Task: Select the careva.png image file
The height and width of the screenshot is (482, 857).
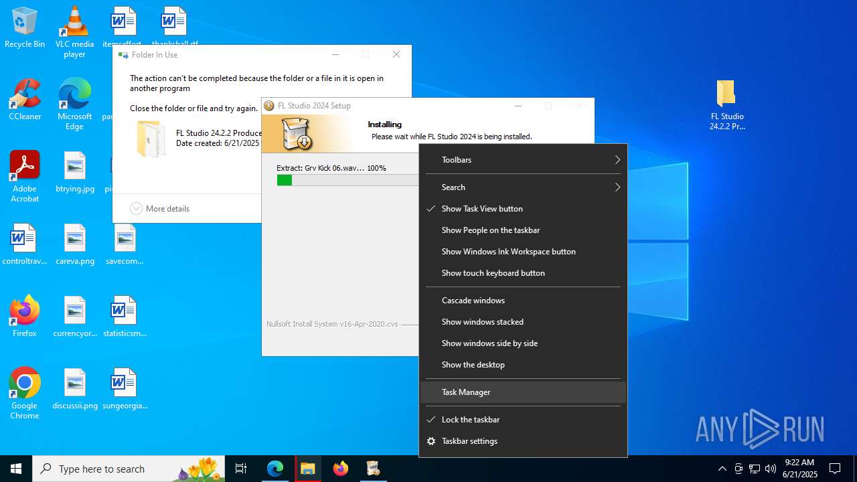Action: pos(75,244)
